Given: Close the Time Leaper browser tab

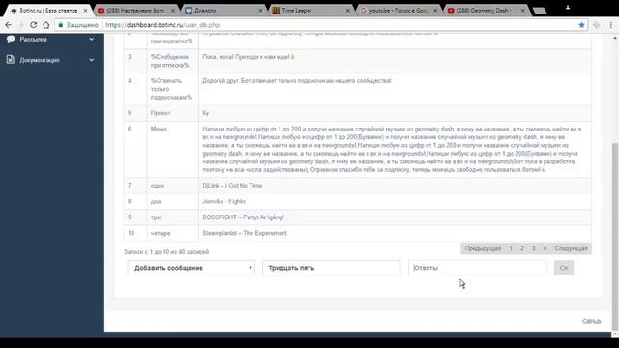Looking at the screenshot, I should (348, 11).
